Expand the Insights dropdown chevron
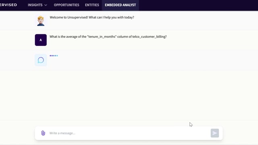This screenshot has width=258, height=145. (46, 5)
